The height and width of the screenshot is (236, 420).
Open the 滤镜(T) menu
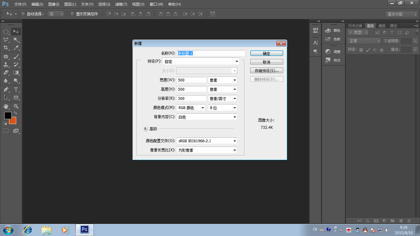point(121,4)
